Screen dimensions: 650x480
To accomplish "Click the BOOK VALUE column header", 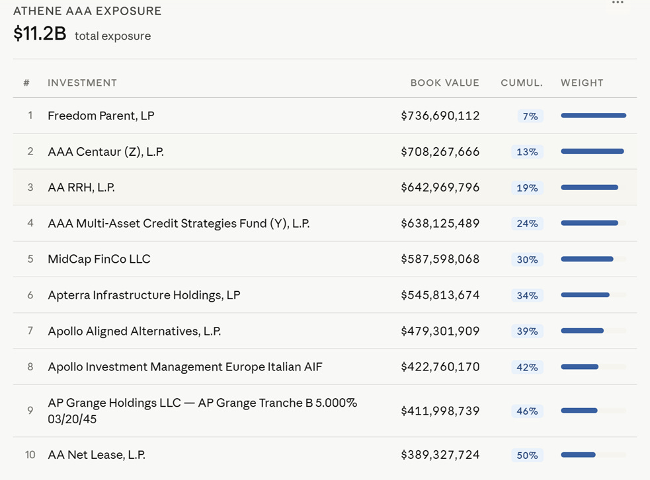I will click(x=445, y=83).
